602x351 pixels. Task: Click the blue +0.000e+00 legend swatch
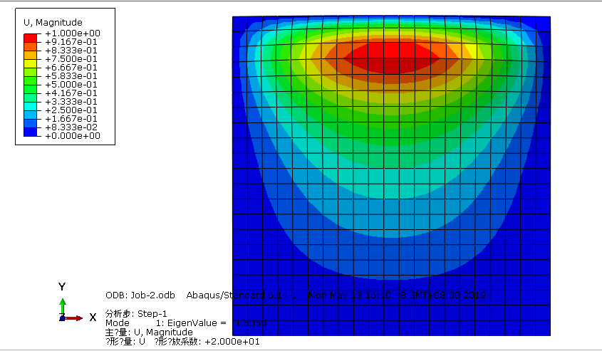(31, 132)
